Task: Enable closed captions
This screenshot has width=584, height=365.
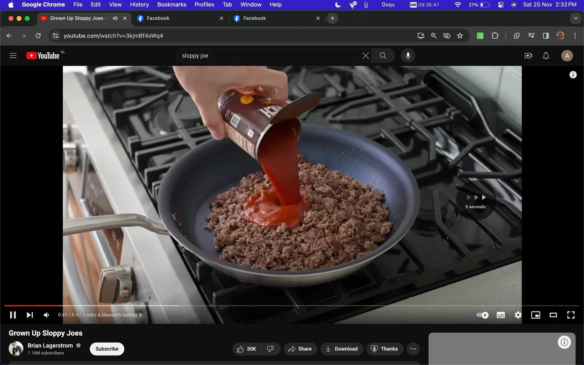Action: 500,315
